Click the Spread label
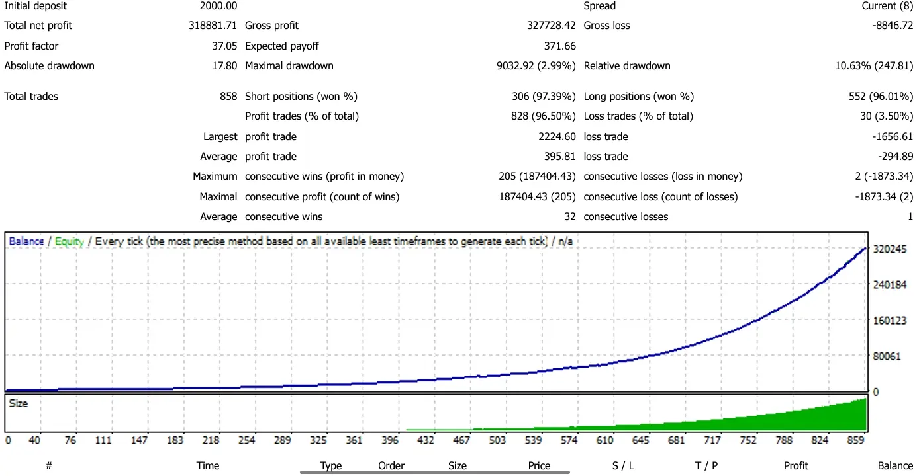This screenshot has width=917, height=476. click(x=600, y=6)
